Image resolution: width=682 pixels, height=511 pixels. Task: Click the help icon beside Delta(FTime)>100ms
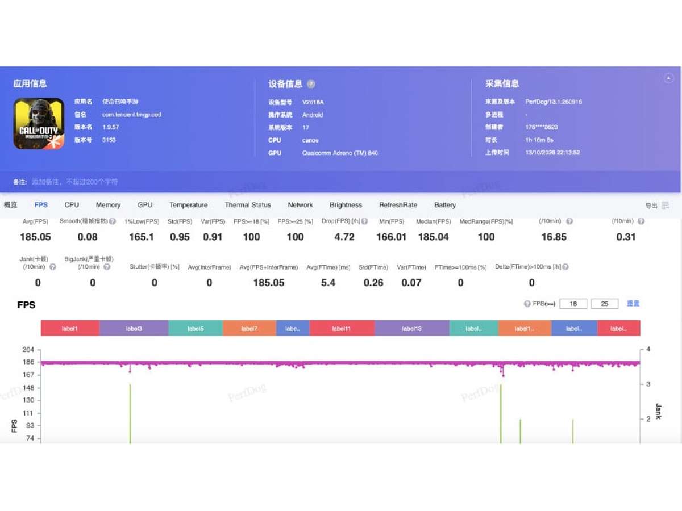coord(565,267)
